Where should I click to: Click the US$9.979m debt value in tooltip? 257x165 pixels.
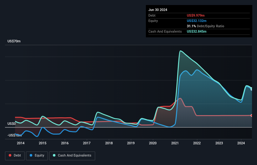[196, 15]
